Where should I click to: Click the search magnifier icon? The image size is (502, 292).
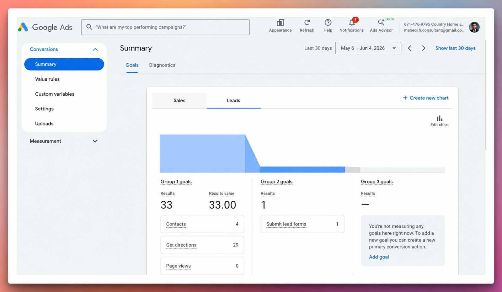(x=89, y=27)
